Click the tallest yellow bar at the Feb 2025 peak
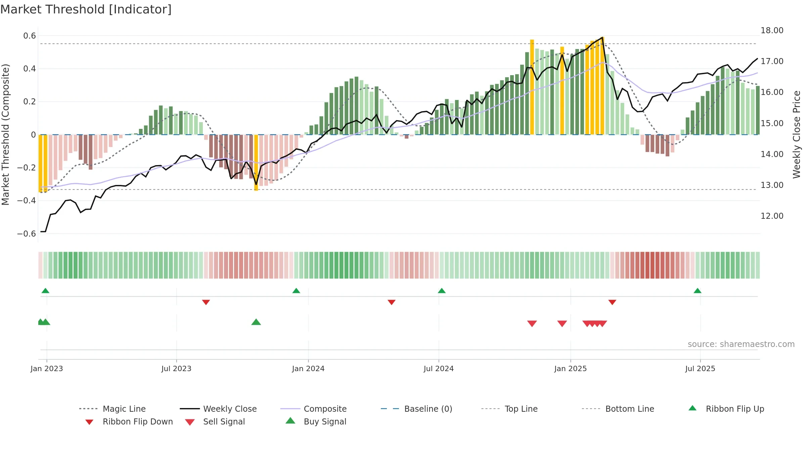 pos(602,86)
